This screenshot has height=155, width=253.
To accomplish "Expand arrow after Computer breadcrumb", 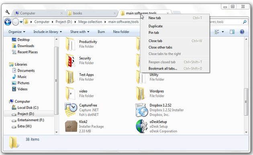I will (x=53, y=22).
